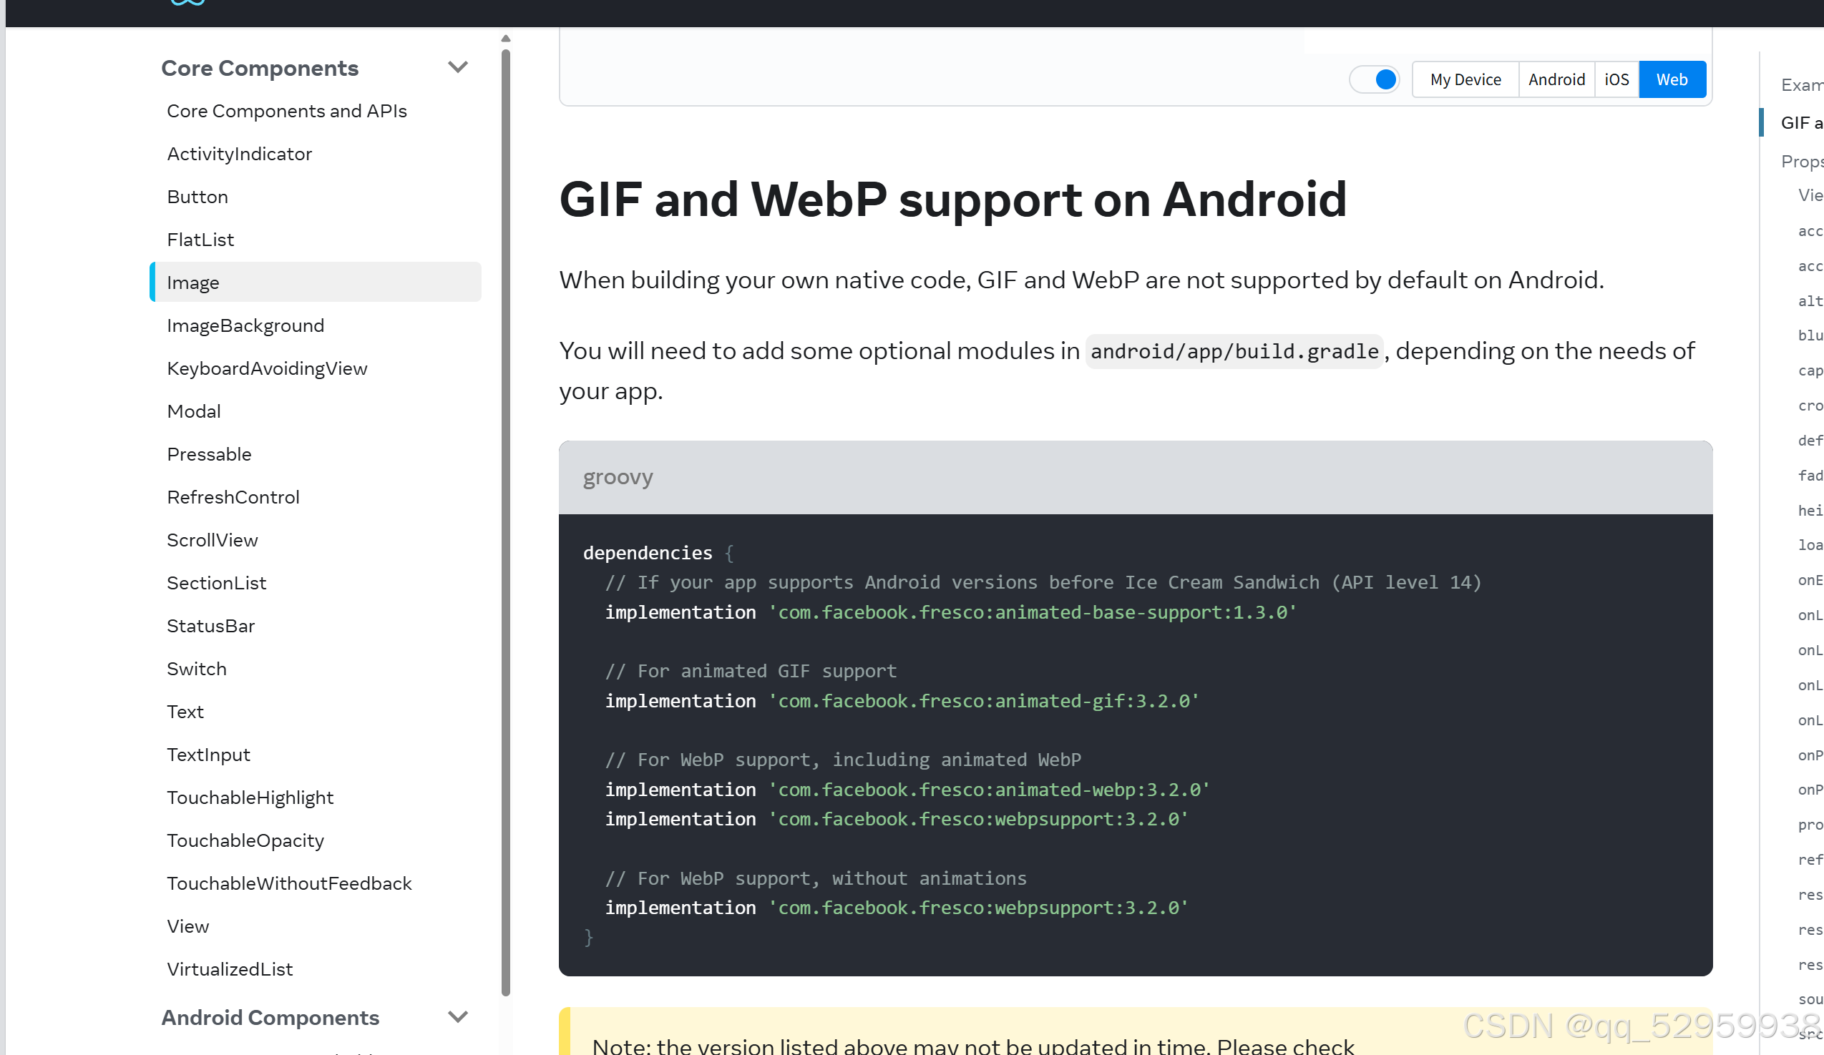Open the ImageBackground docs page
The width and height of the screenshot is (1824, 1055).
pyautogui.click(x=245, y=325)
